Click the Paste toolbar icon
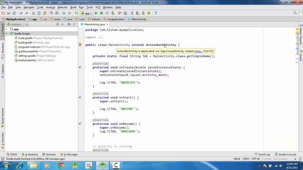The image size is (303, 170). [x=45, y=13]
